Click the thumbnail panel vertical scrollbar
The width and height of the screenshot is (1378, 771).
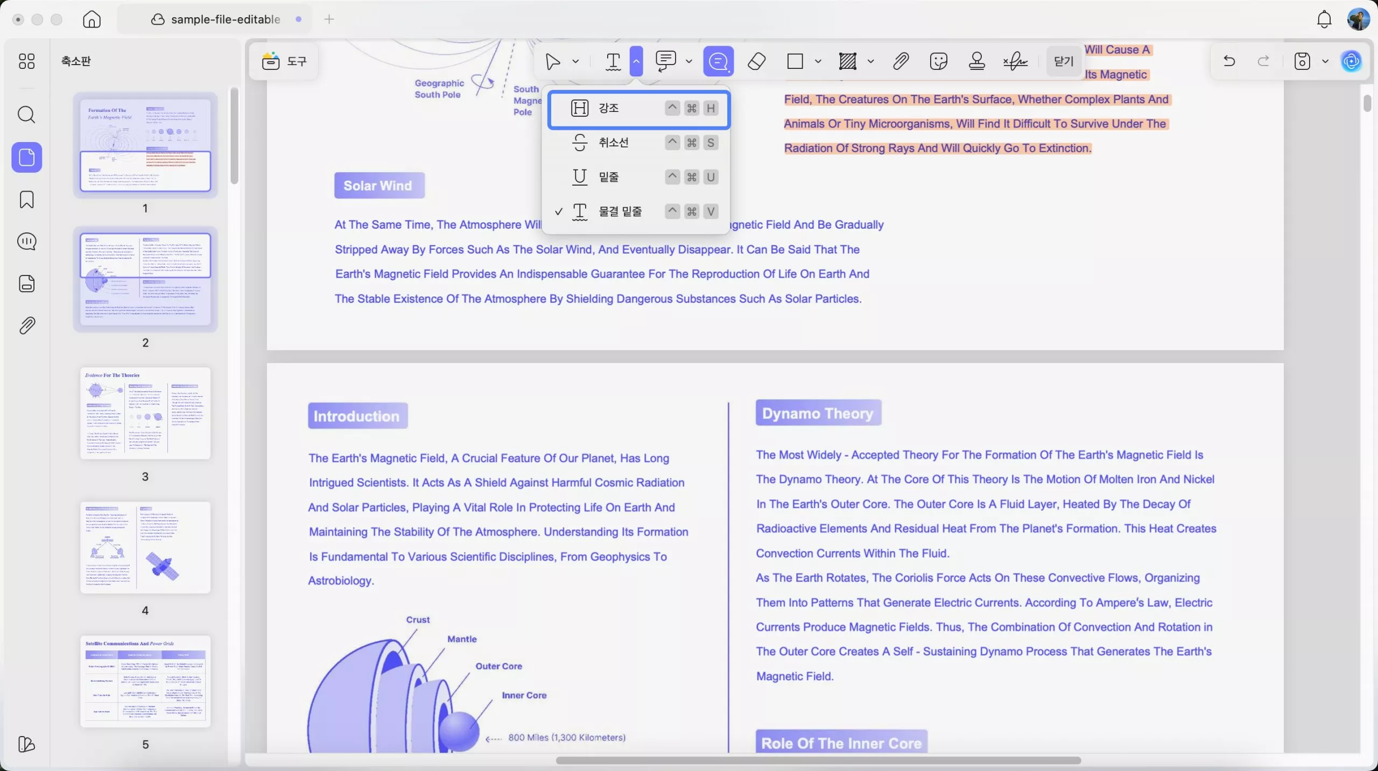(234, 136)
